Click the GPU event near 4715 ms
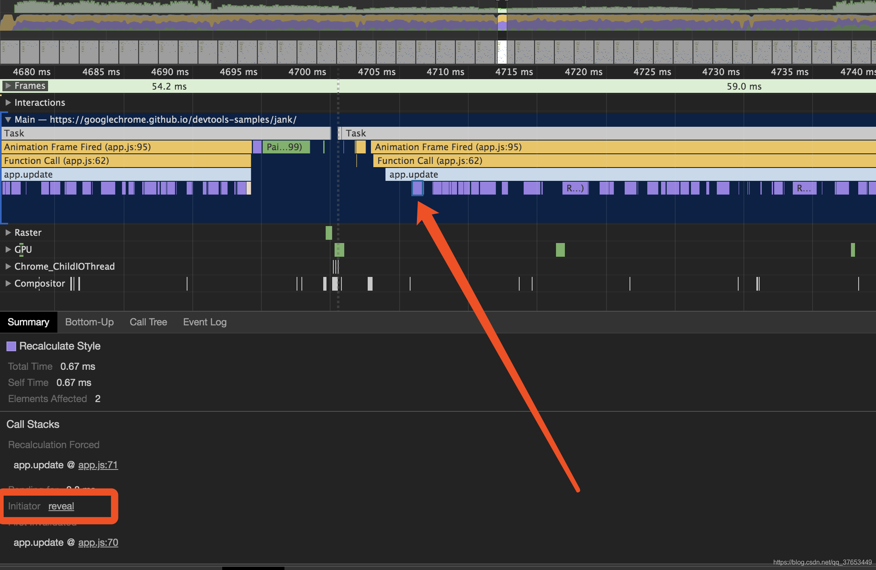The width and height of the screenshot is (876, 570). (560, 250)
